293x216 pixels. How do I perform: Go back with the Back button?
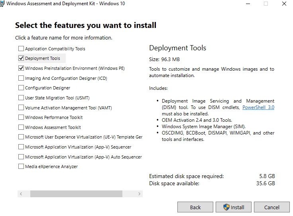[195, 207]
